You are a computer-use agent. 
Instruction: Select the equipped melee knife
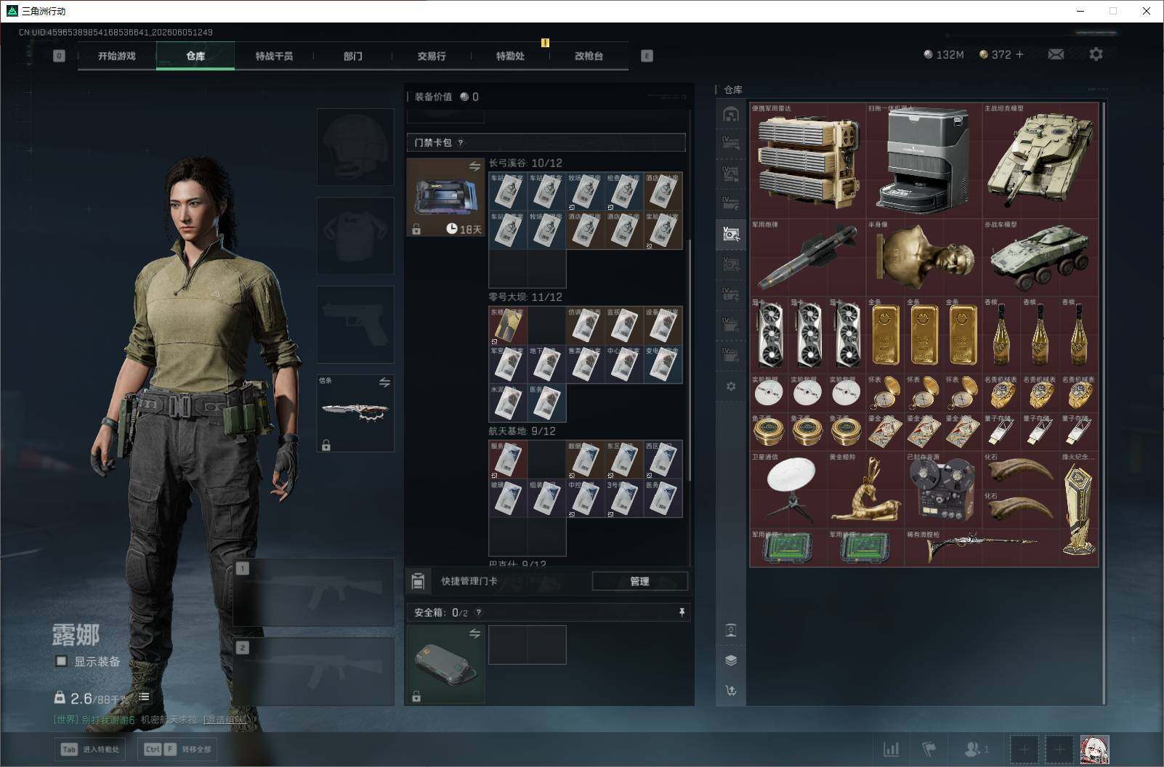pyautogui.click(x=355, y=413)
